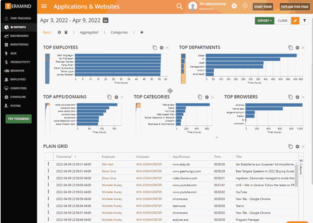Open the row menu for Ellis Hart

click(x=48, y=164)
